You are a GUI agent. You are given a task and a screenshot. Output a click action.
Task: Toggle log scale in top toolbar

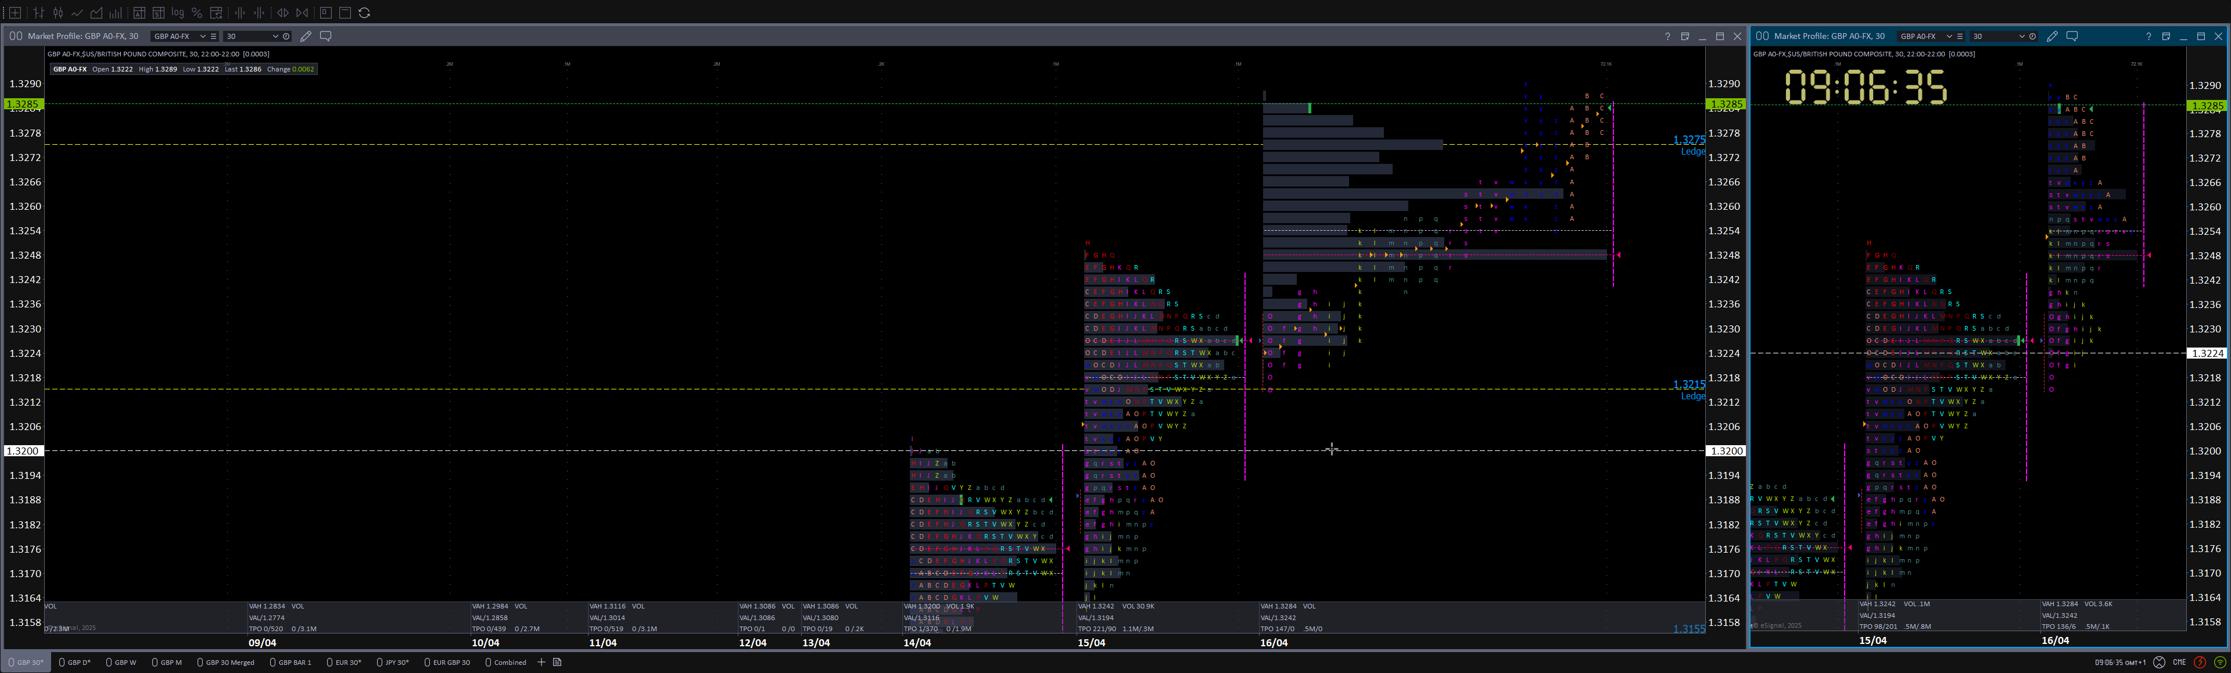[178, 13]
